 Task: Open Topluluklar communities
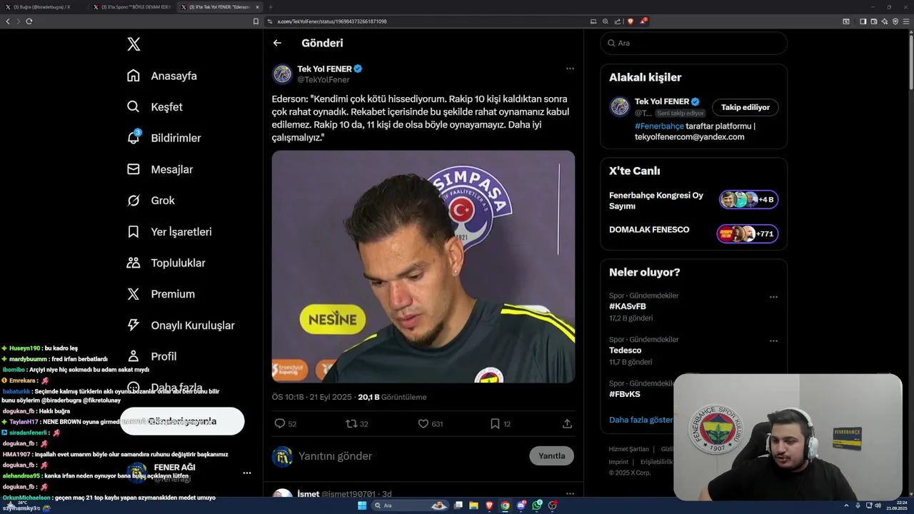[x=166, y=263]
